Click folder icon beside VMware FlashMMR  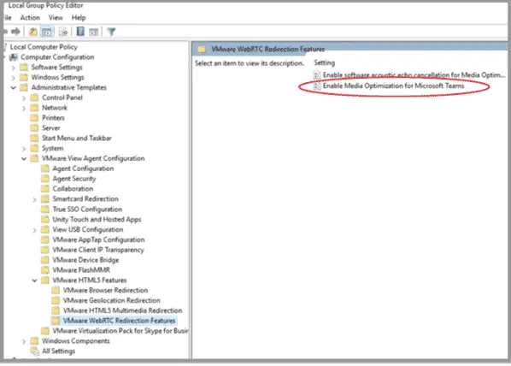(x=45, y=270)
